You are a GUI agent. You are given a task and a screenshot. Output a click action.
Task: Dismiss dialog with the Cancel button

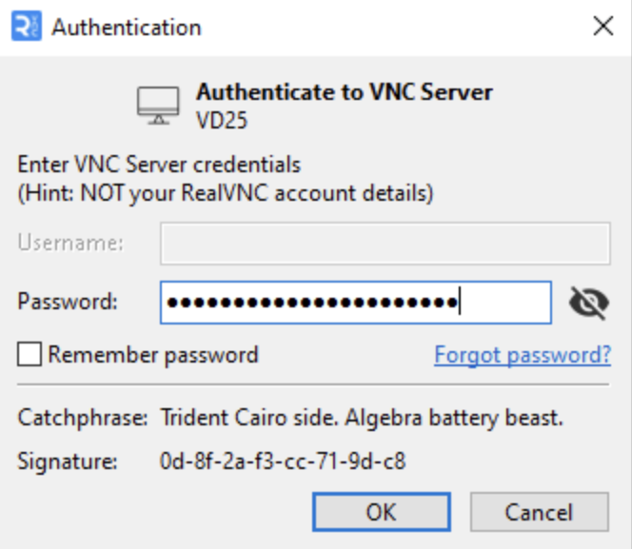[x=539, y=512]
